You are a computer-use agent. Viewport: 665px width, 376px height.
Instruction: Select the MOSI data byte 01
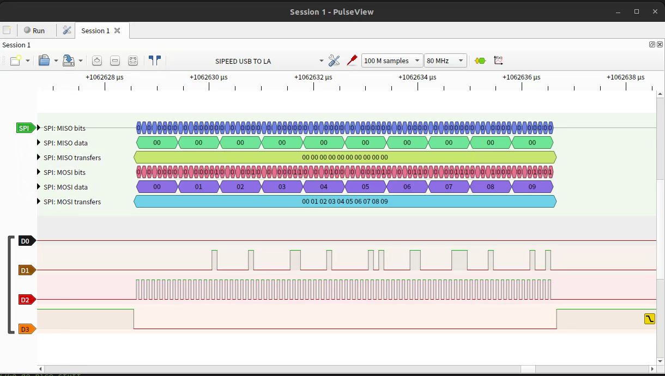tap(199, 187)
